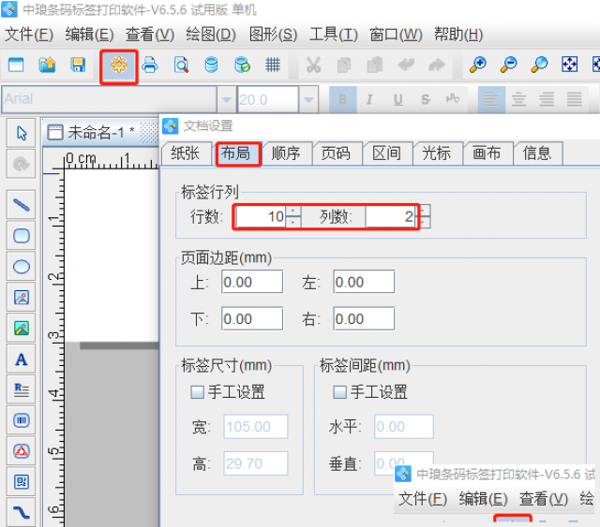
Task: Open database settings icon
Action: [211, 65]
